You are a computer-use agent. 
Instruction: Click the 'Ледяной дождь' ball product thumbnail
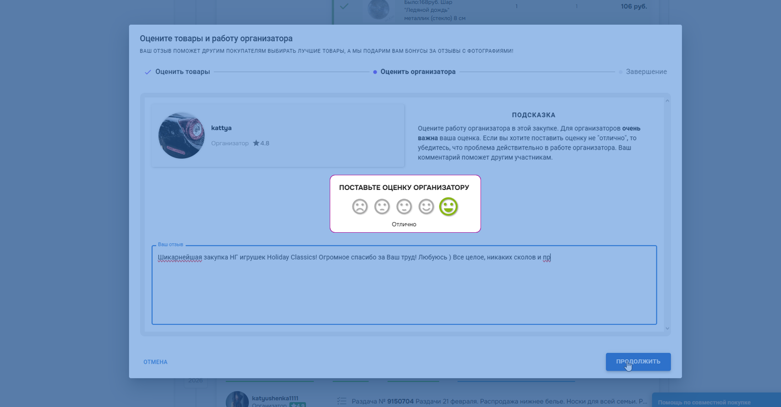click(378, 9)
